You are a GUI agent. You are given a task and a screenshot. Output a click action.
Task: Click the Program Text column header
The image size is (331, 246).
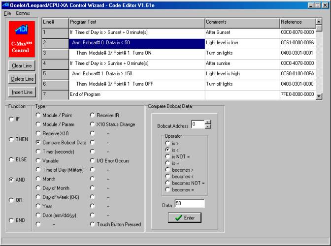pos(137,23)
